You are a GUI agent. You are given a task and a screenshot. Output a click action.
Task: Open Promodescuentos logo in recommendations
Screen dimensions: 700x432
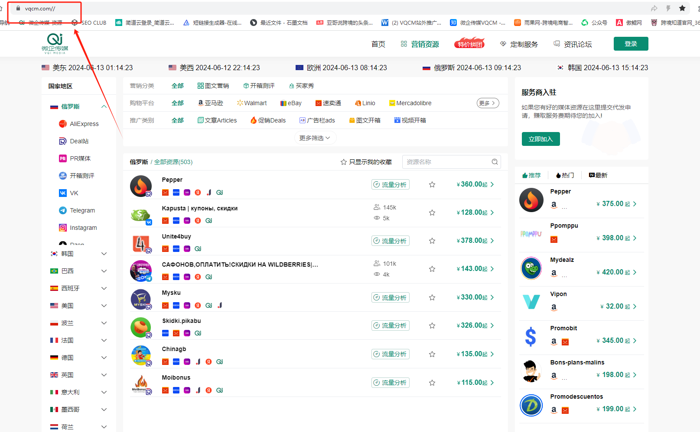click(531, 405)
